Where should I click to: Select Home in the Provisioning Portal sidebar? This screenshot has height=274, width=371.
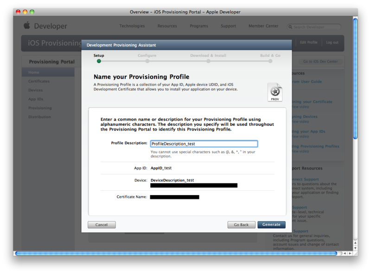(48, 72)
